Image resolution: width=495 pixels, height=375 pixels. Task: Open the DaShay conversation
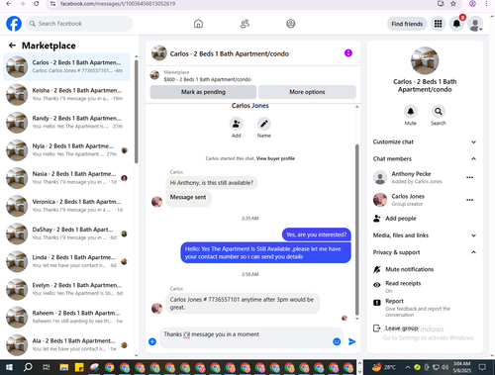(x=66, y=234)
